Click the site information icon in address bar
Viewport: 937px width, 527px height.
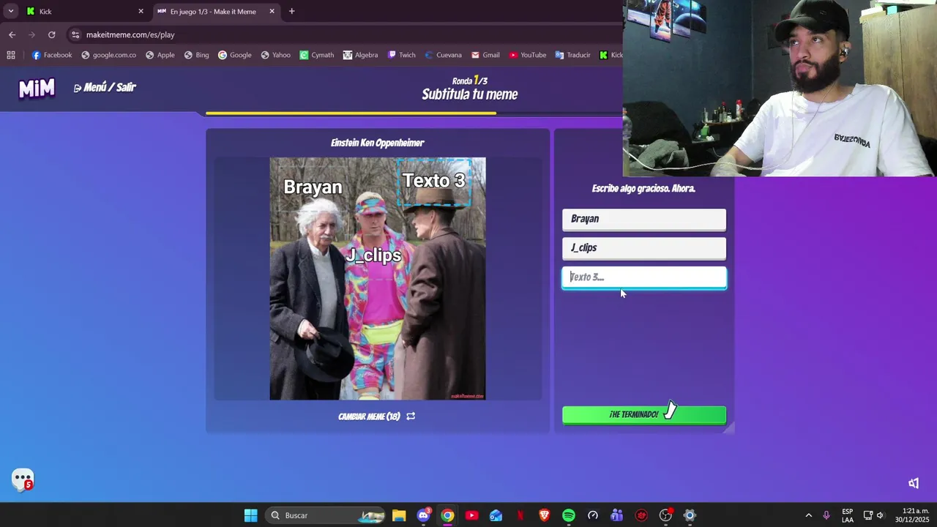(x=75, y=34)
